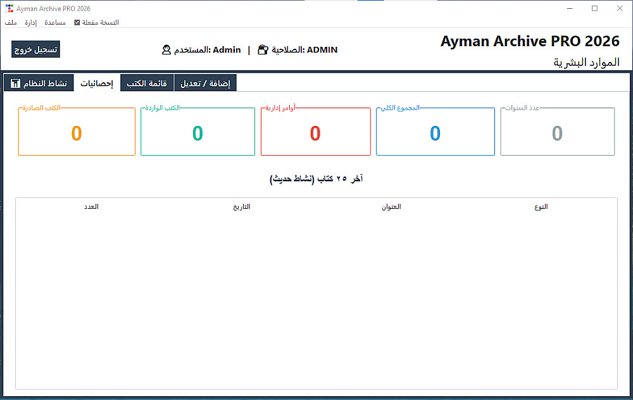Screen dimensions: 633x400
Task: Click the آخر ٢٥ كتاب heading
Action: [316, 178]
